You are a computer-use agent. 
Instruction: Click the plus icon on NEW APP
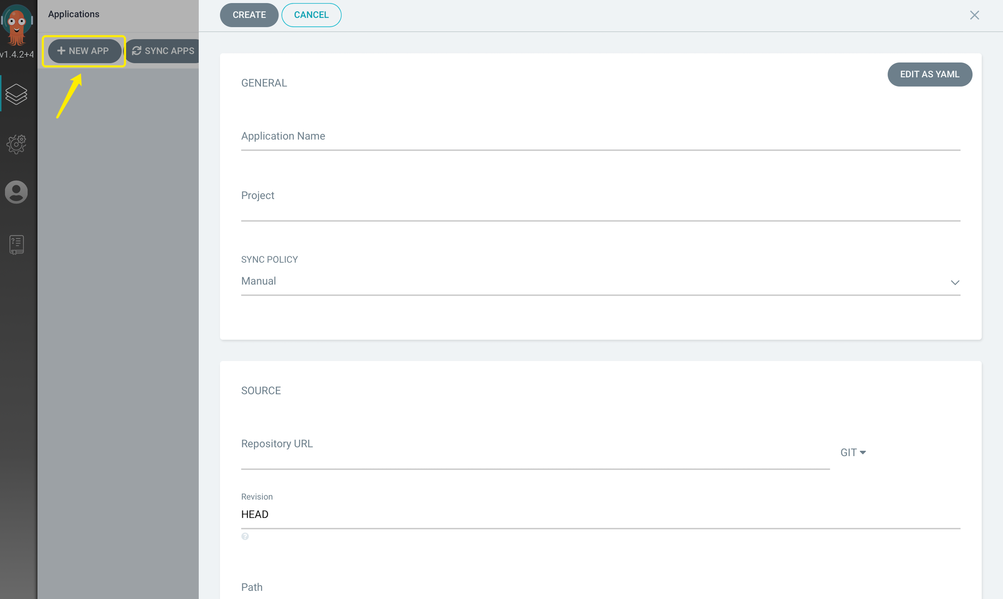point(61,50)
